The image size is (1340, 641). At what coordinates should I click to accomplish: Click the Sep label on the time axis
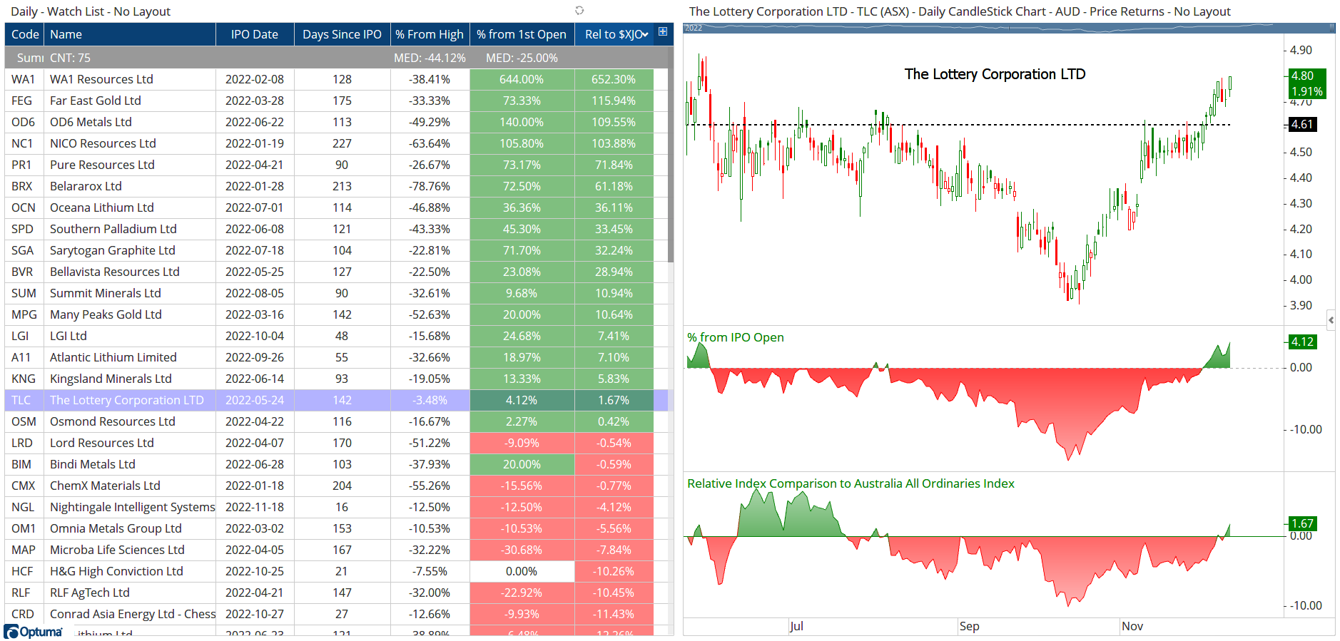click(x=969, y=626)
